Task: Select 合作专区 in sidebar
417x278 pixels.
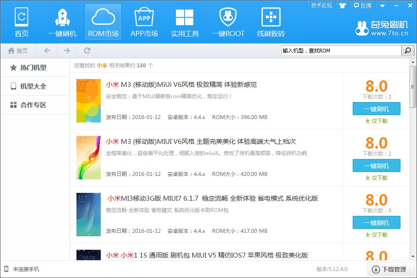Action: click(x=35, y=105)
